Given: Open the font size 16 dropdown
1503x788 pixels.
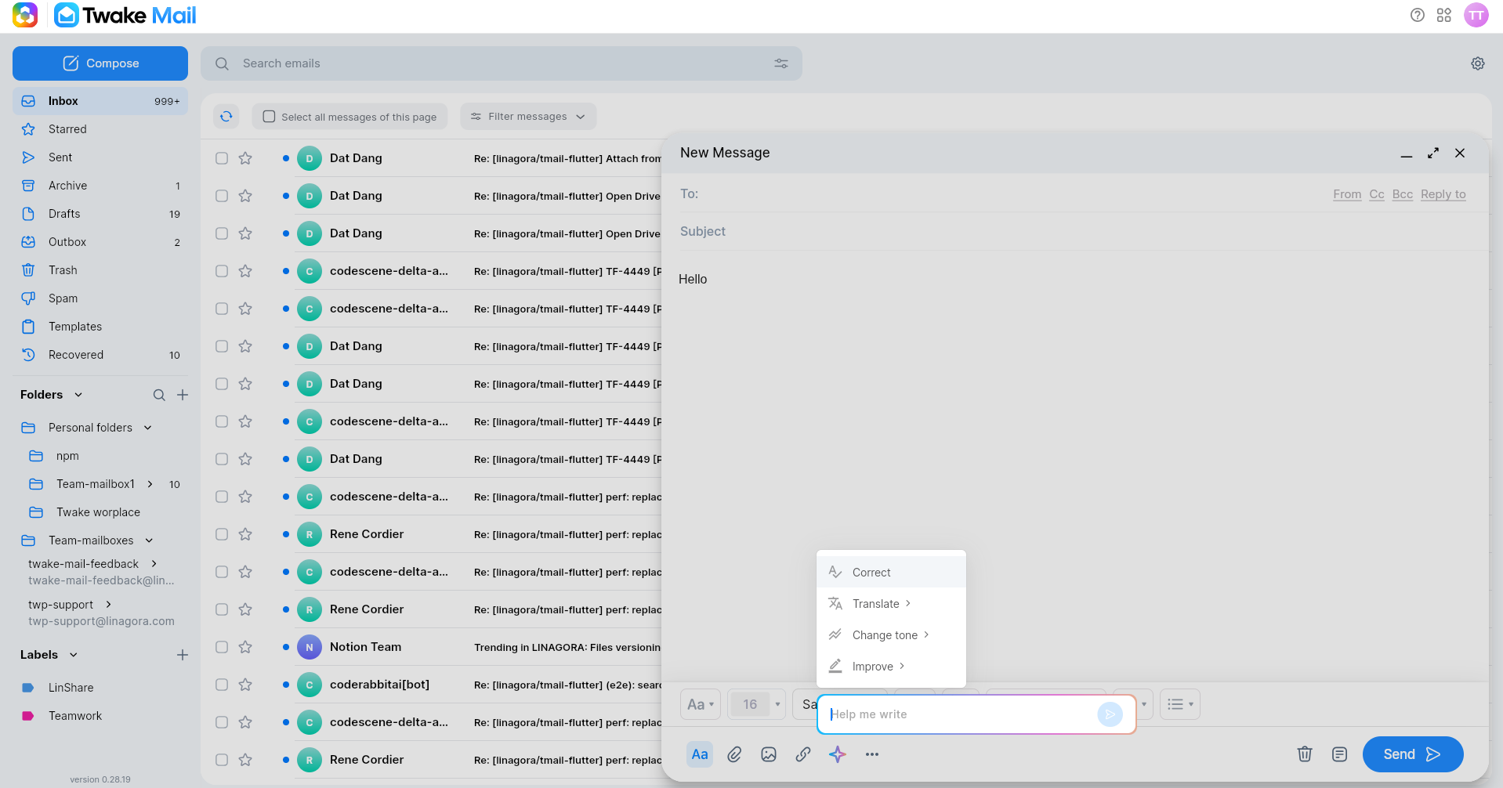Looking at the screenshot, I should pos(756,704).
